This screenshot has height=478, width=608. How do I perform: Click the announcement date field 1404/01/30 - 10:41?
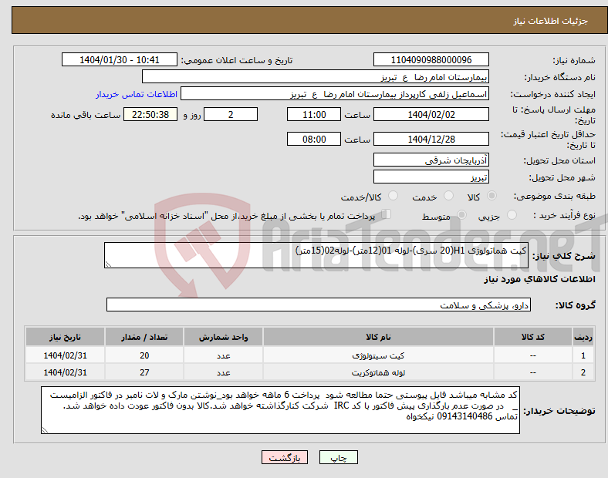(x=120, y=59)
